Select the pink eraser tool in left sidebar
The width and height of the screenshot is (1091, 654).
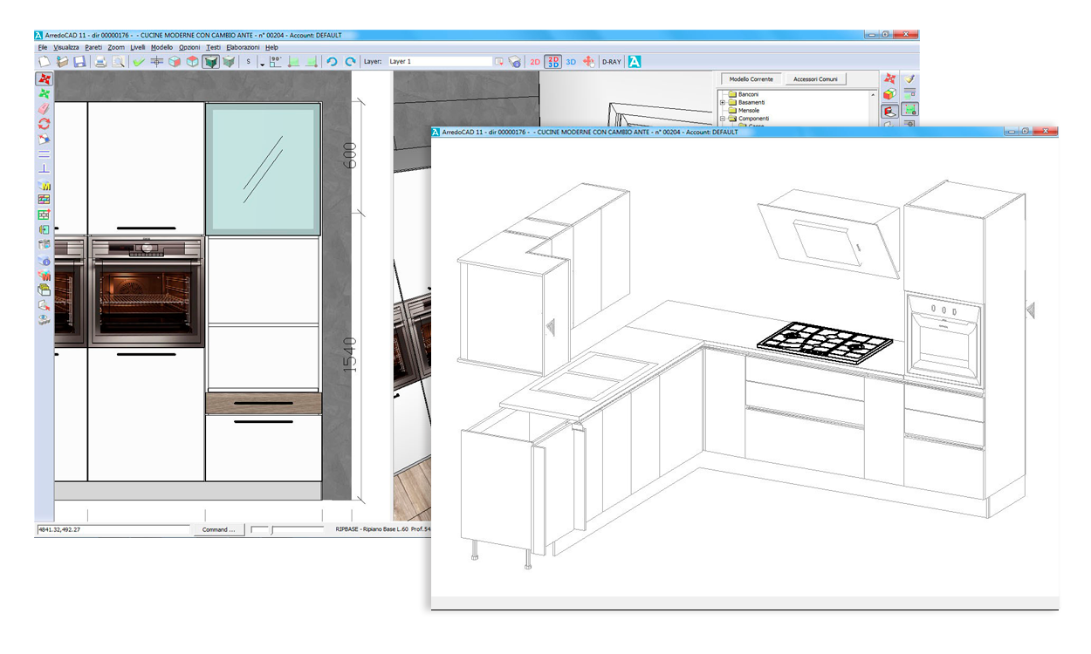tap(44, 109)
